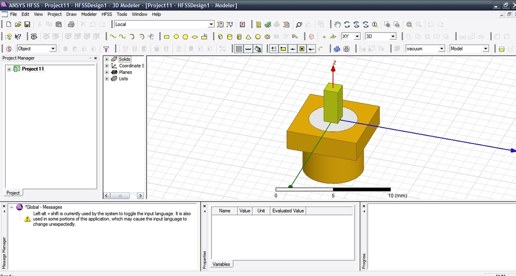
Task: Click the What's This help cursor icon
Action: [18, 37]
